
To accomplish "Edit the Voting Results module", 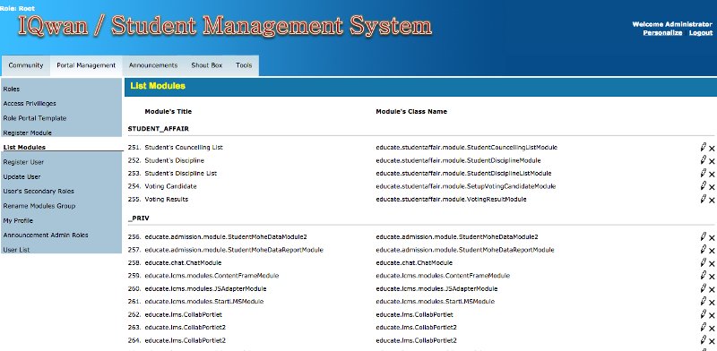I will pos(704,199).
